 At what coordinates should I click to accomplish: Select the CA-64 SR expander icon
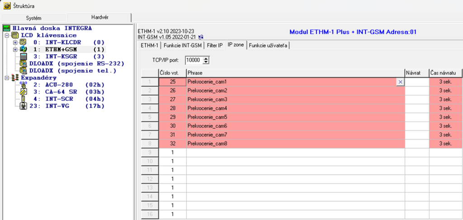24,92
